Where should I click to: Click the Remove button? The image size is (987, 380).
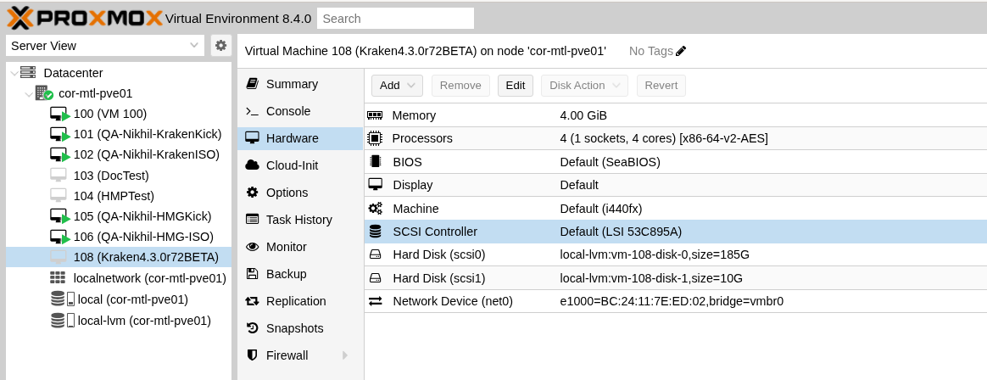(460, 85)
